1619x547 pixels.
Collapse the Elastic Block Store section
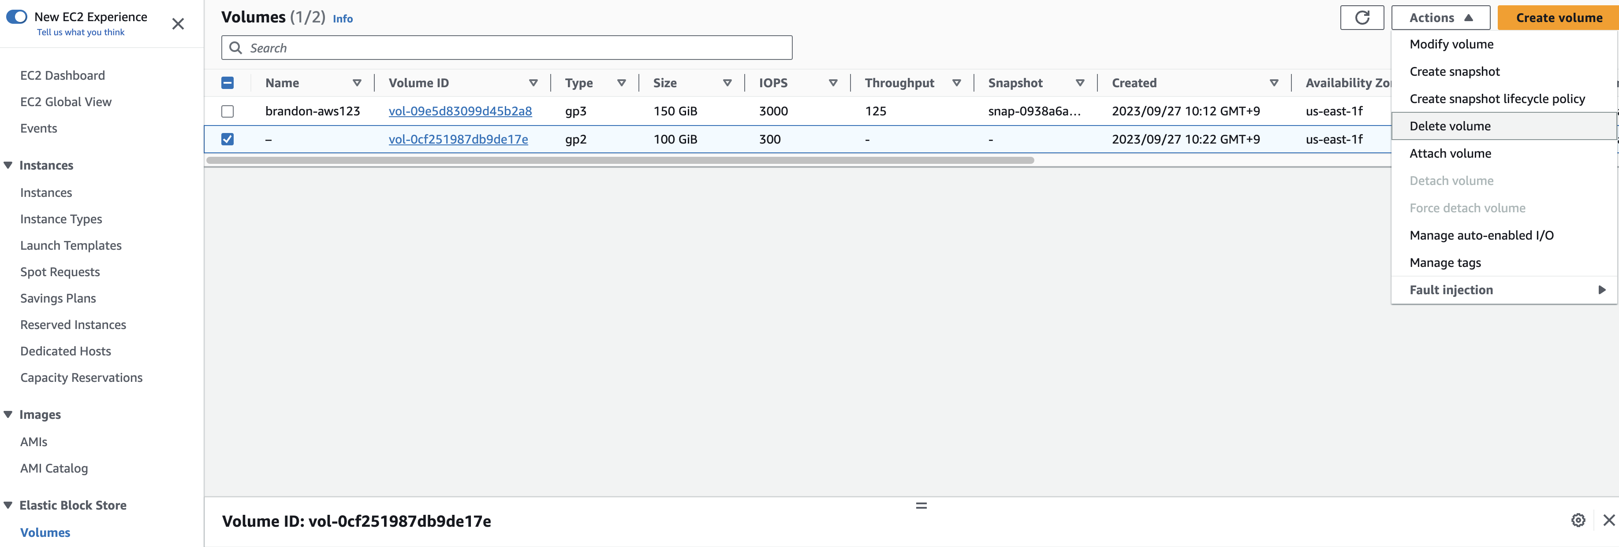(8, 505)
